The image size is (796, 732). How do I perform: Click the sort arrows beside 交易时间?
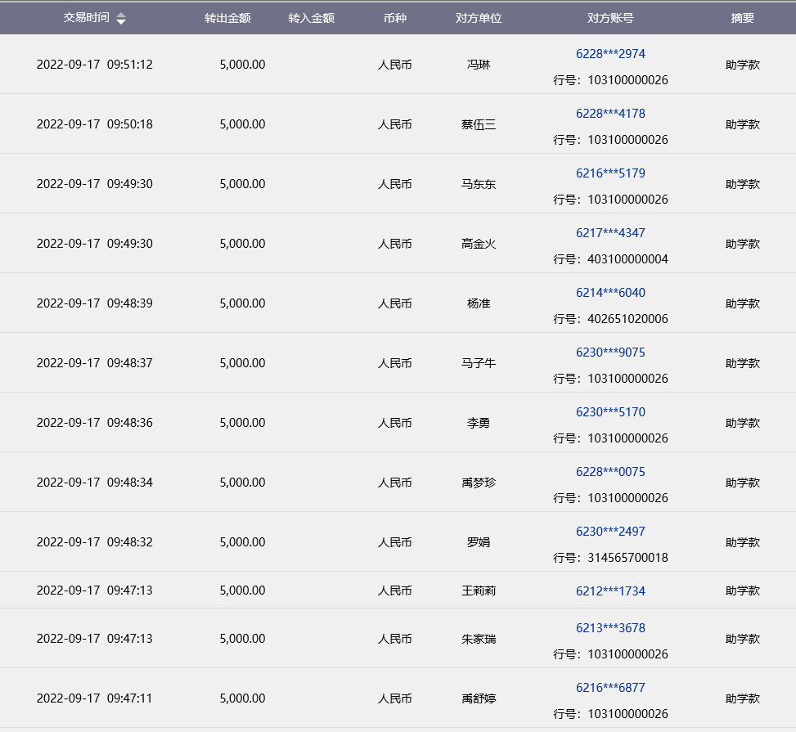click(121, 19)
